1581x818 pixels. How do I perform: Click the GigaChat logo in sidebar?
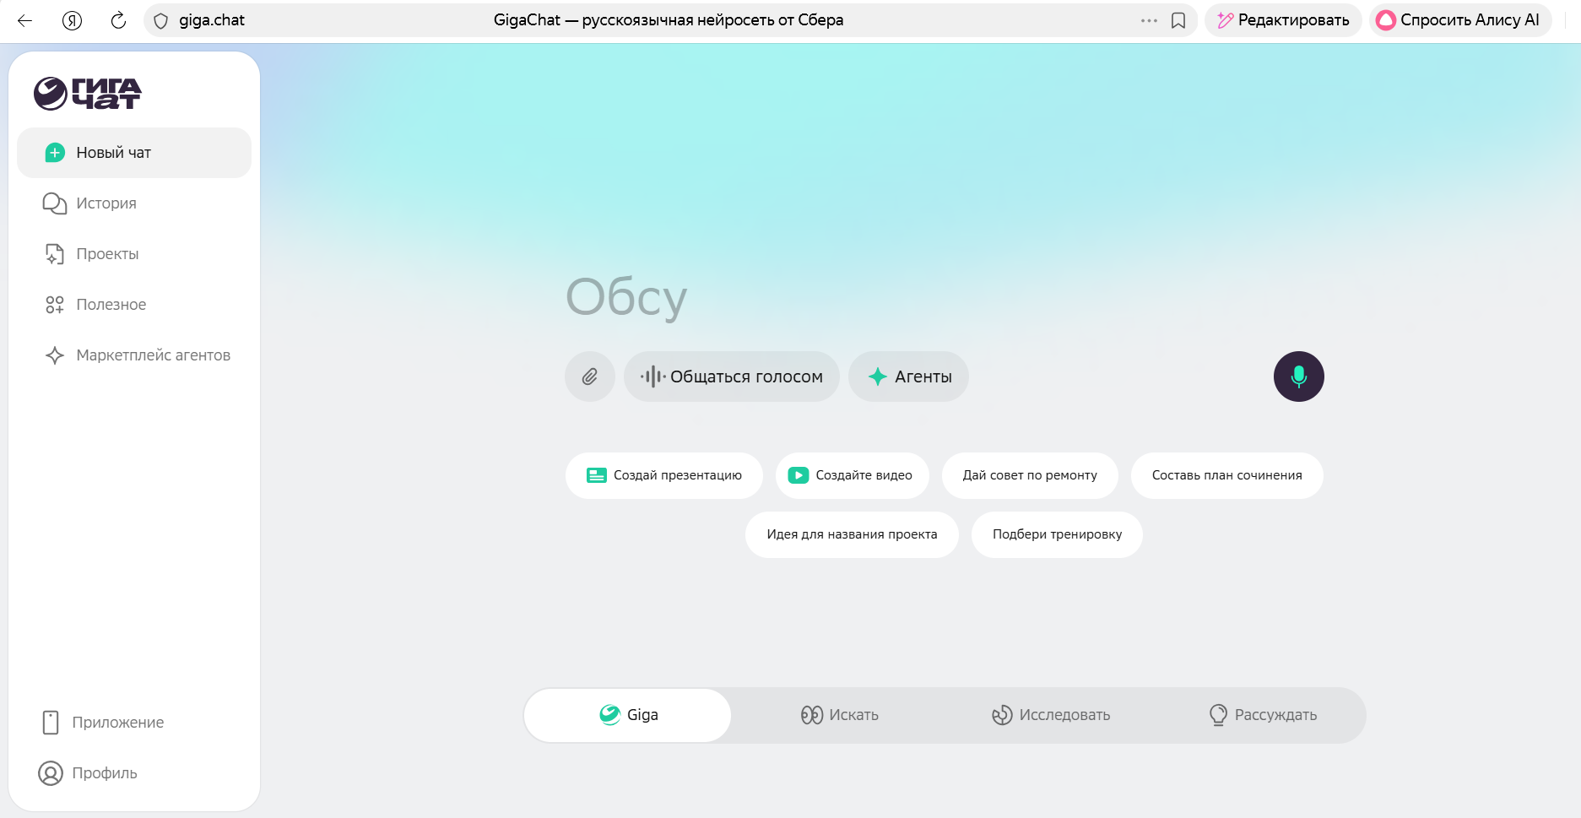pyautogui.click(x=88, y=94)
